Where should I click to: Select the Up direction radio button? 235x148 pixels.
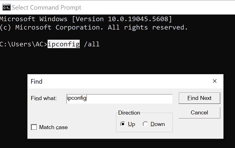(x=122, y=124)
